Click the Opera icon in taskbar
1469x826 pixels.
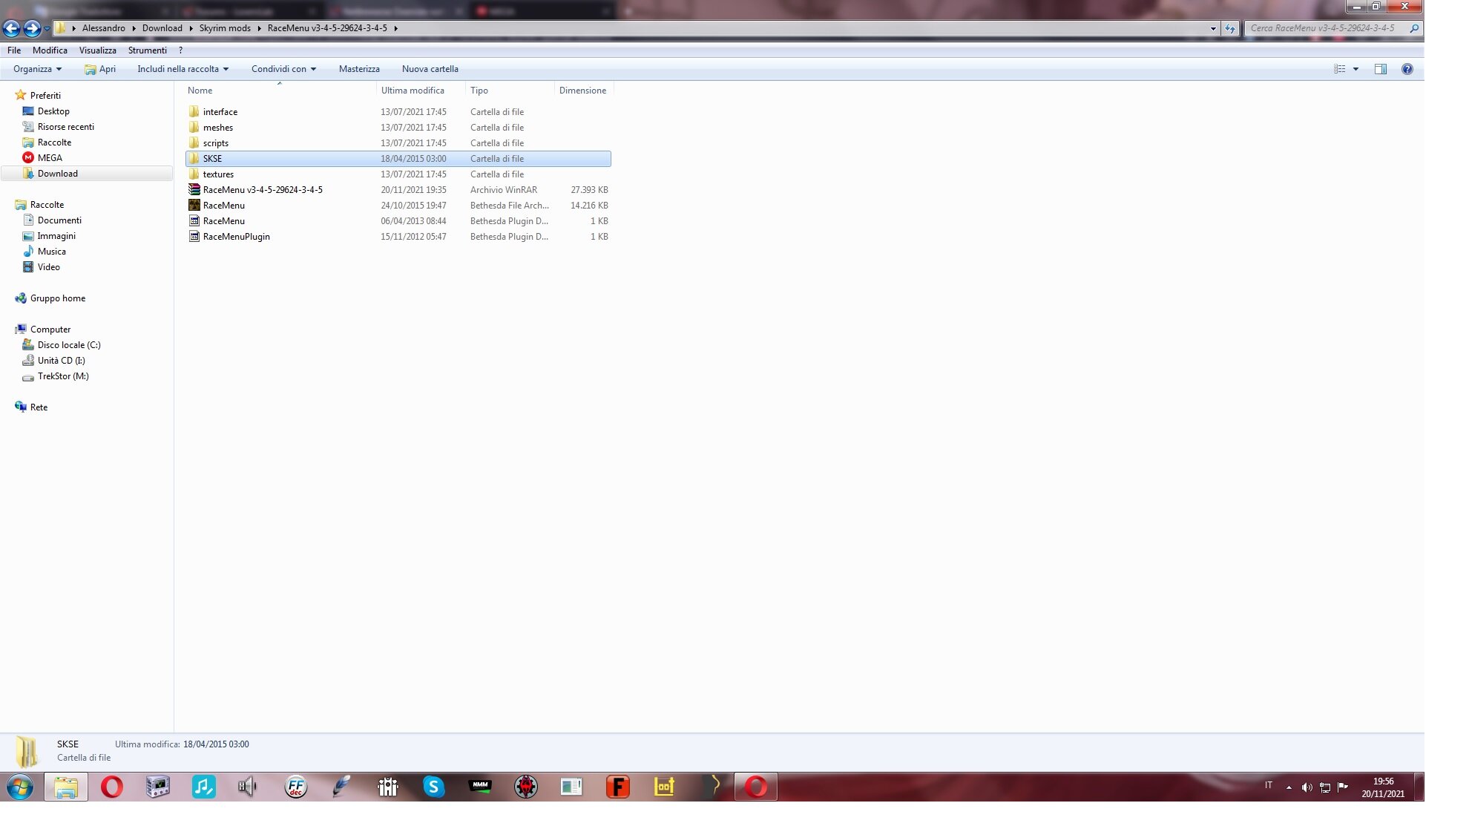click(112, 787)
